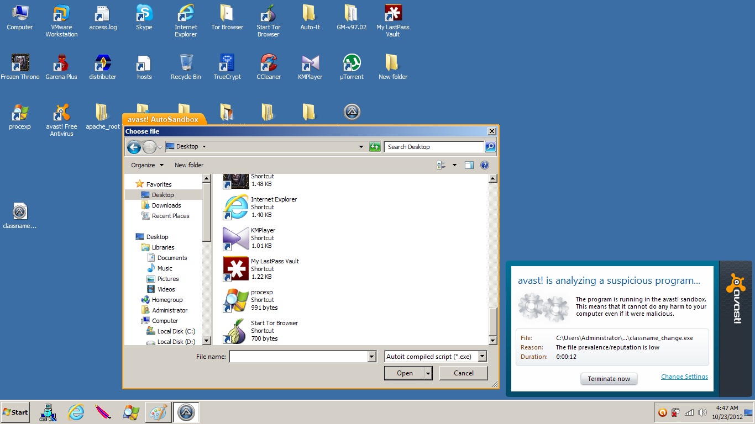This screenshot has width=755, height=424.
Task: Open the help button in Choose file dialog
Action: pos(485,165)
